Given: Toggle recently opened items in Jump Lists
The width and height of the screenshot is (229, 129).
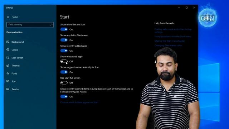Looking at the screenshot, I should click(x=64, y=96).
